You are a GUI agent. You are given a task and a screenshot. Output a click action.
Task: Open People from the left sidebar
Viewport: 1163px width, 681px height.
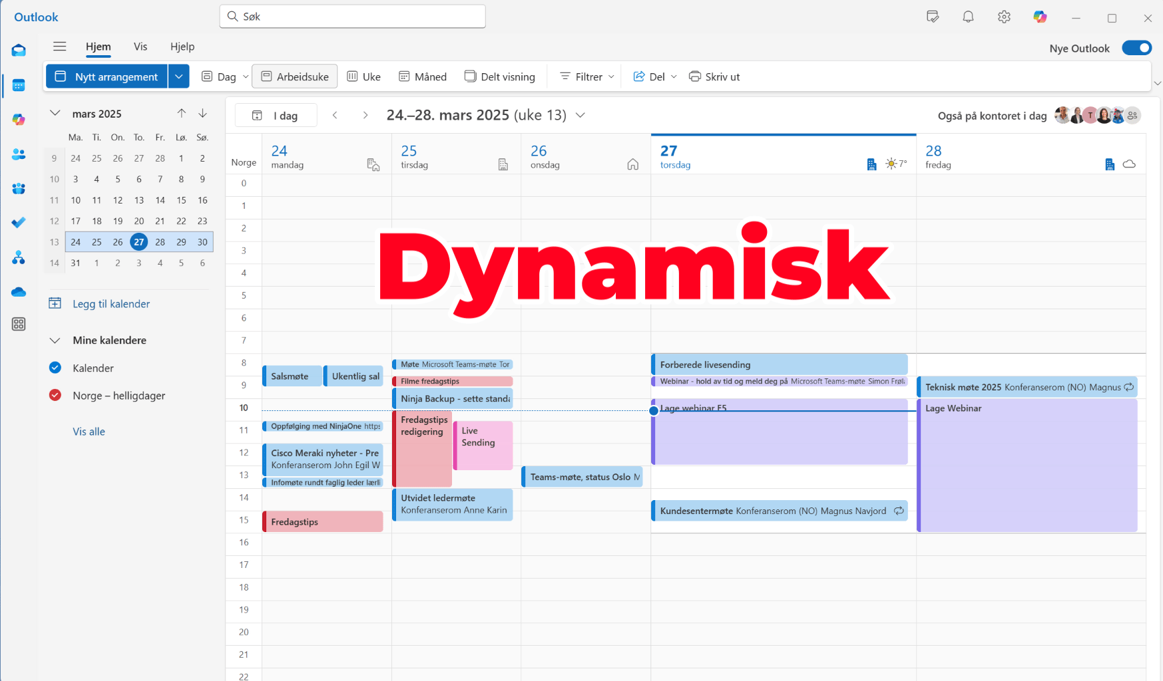18,154
